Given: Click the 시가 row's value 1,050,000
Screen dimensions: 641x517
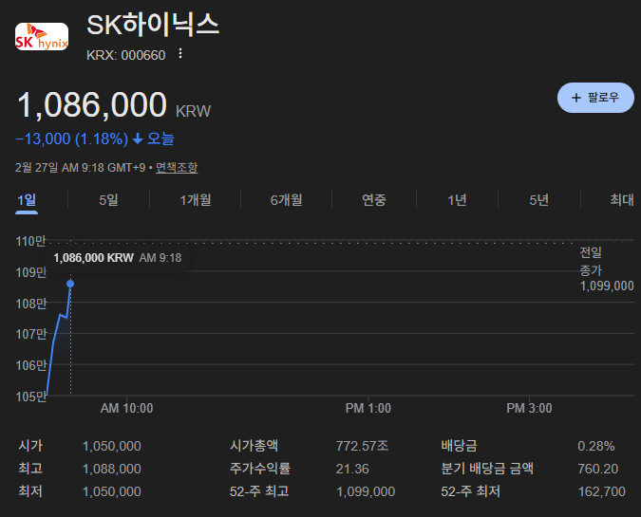Looking at the screenshot, I should (112, 446).
